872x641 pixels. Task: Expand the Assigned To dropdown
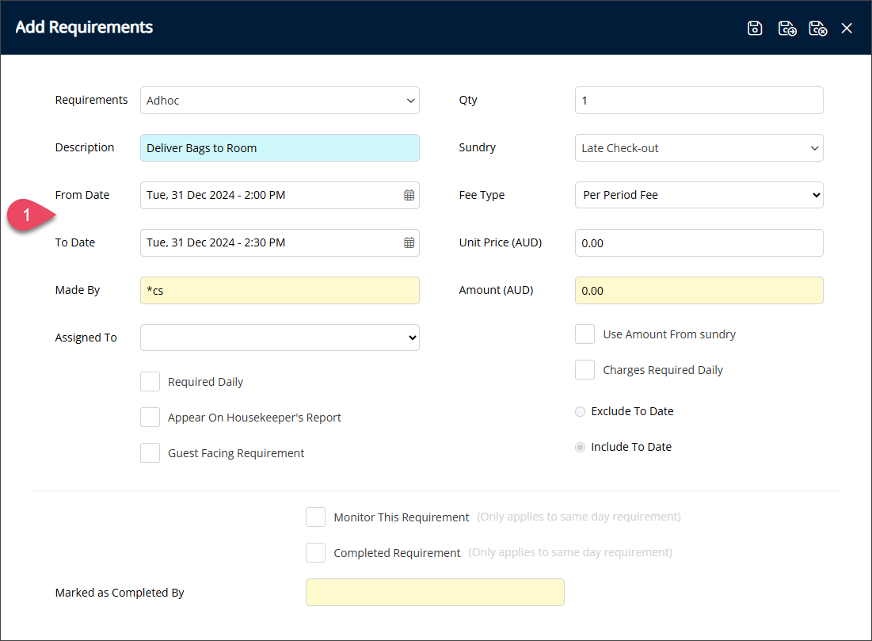point(280,338)
